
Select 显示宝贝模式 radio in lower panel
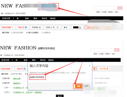tap(11, 74)
